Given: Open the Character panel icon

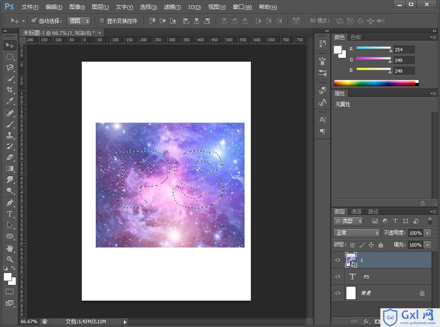Looking at the screenshot, I should [322, 120].
